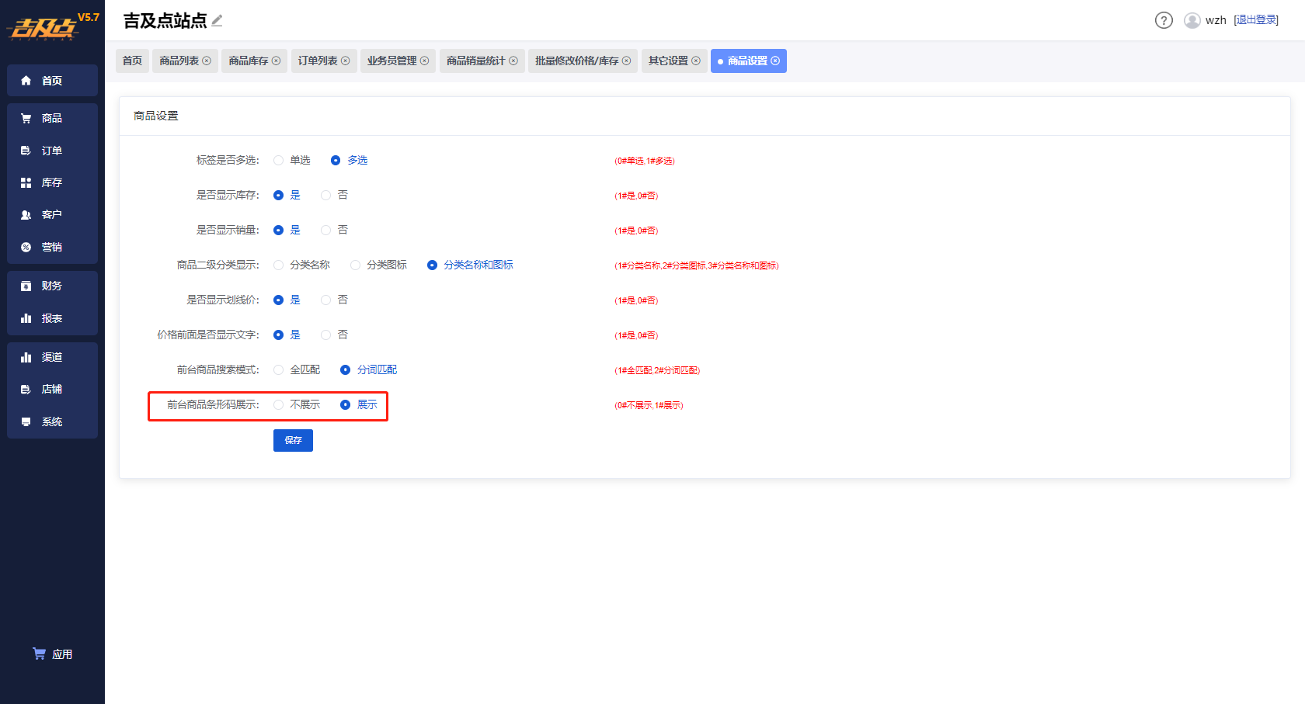The width and height of the screenshot is (1305, 704).
Task: Click the 保存 button
Action: [293, 440]
